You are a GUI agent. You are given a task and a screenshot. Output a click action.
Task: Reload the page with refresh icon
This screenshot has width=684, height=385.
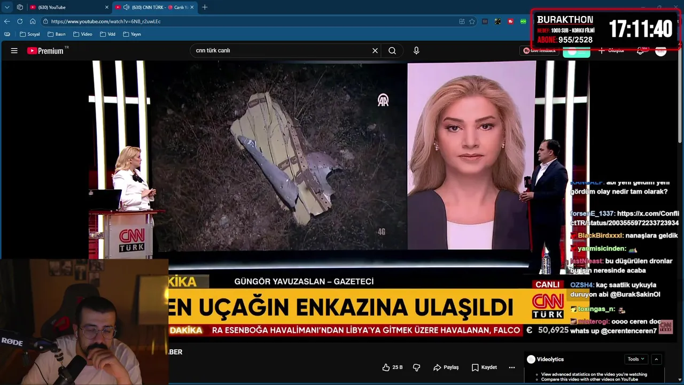coord(20,21)
